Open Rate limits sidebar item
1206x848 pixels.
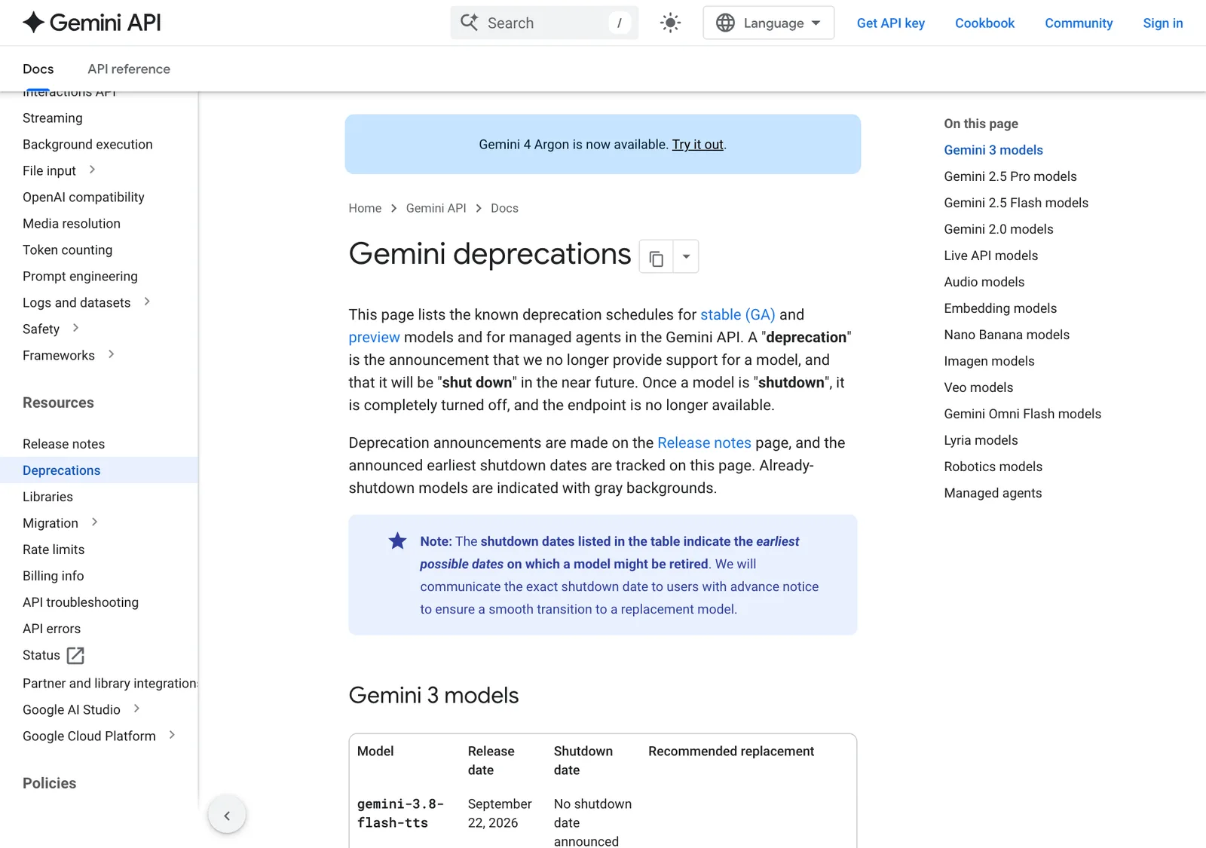click(54, 550)
